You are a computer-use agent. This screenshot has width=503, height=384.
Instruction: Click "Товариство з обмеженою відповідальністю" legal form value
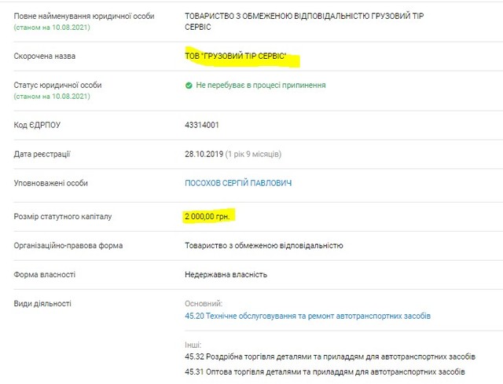click(263, 246)
